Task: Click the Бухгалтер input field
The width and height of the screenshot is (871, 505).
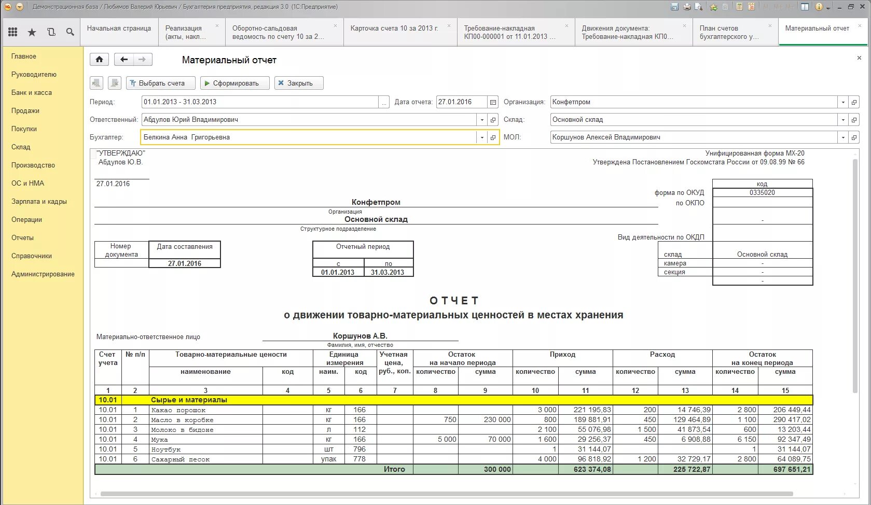Action: (309, 137)
